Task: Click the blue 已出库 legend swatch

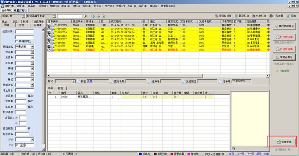Action: point(141,154)
